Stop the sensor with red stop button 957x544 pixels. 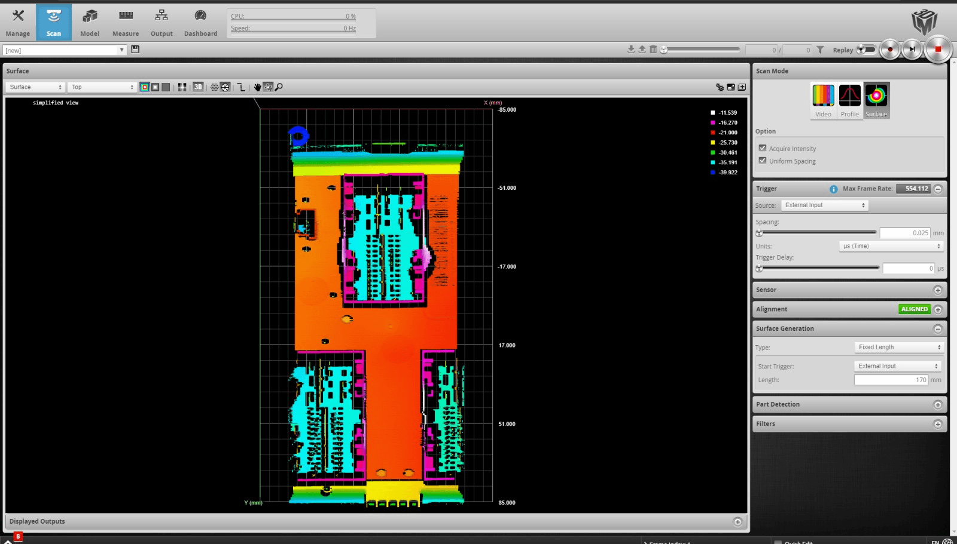pos(938,50)
